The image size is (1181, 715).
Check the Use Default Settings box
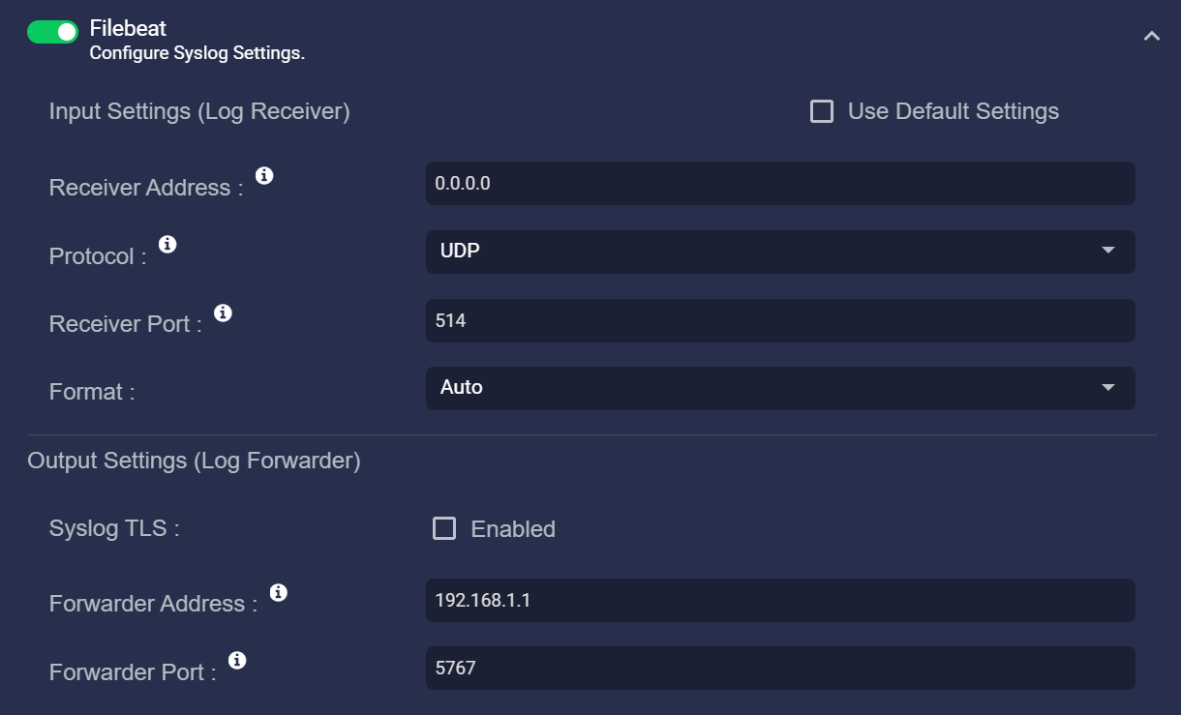click(822, 111)
